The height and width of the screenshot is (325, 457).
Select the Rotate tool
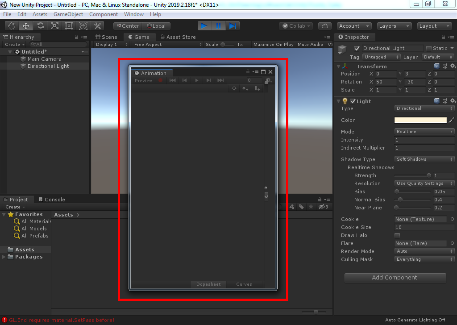coord(40,26)
